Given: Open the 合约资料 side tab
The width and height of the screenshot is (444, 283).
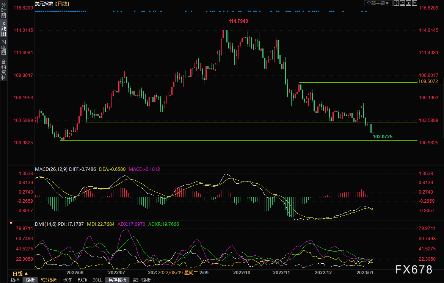Looking at the screenshot, I should point(3,69).
